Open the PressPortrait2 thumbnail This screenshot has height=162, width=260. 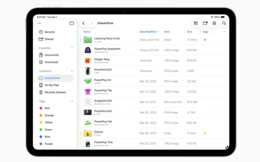click(x=88, y=71)
